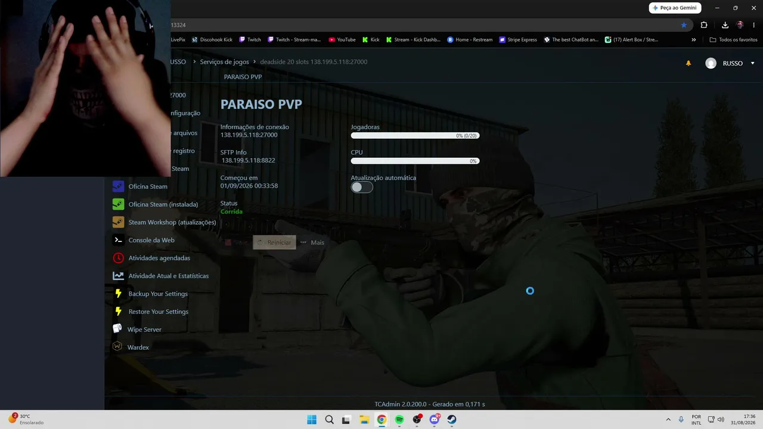Open the YouTube bookmark
This screenshot has height=429, width=763.
point(342,40)
